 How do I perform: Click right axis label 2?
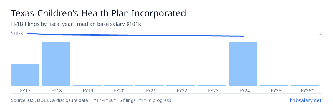click(321, 33)
